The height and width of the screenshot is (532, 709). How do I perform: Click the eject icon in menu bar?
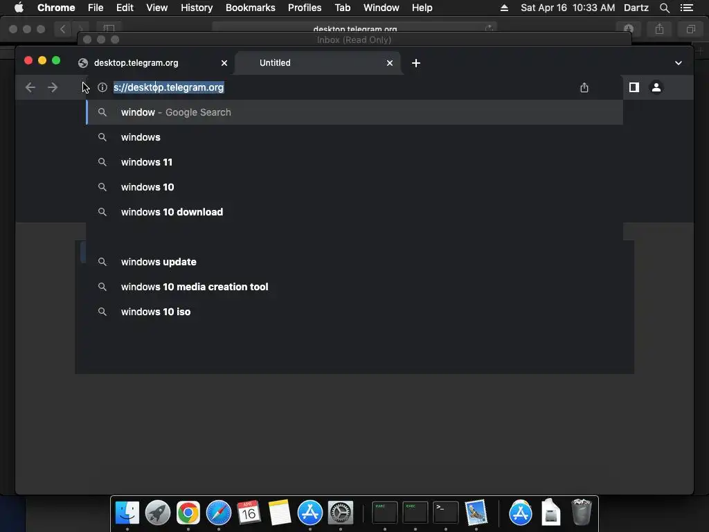[504, 8]
